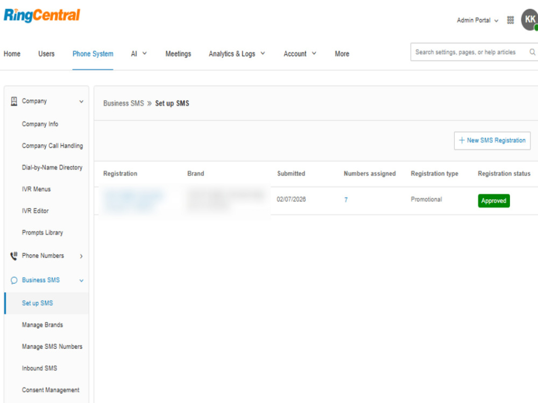
Task: Open the KK user avatar
Action: point(529,20)
